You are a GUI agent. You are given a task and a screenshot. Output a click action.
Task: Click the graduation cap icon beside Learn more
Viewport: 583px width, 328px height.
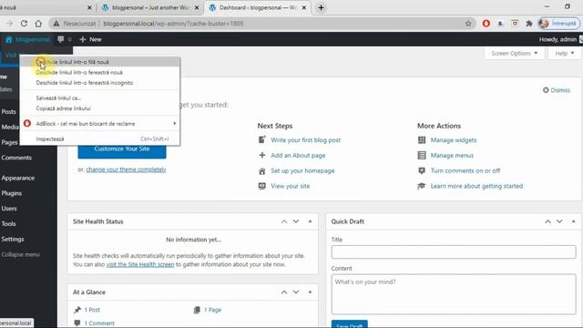422,186
